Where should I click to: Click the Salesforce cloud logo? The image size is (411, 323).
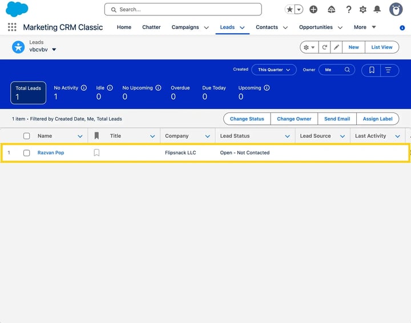pos(17,9)
